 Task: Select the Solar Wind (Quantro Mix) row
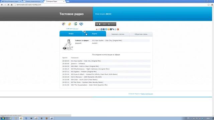106,85
